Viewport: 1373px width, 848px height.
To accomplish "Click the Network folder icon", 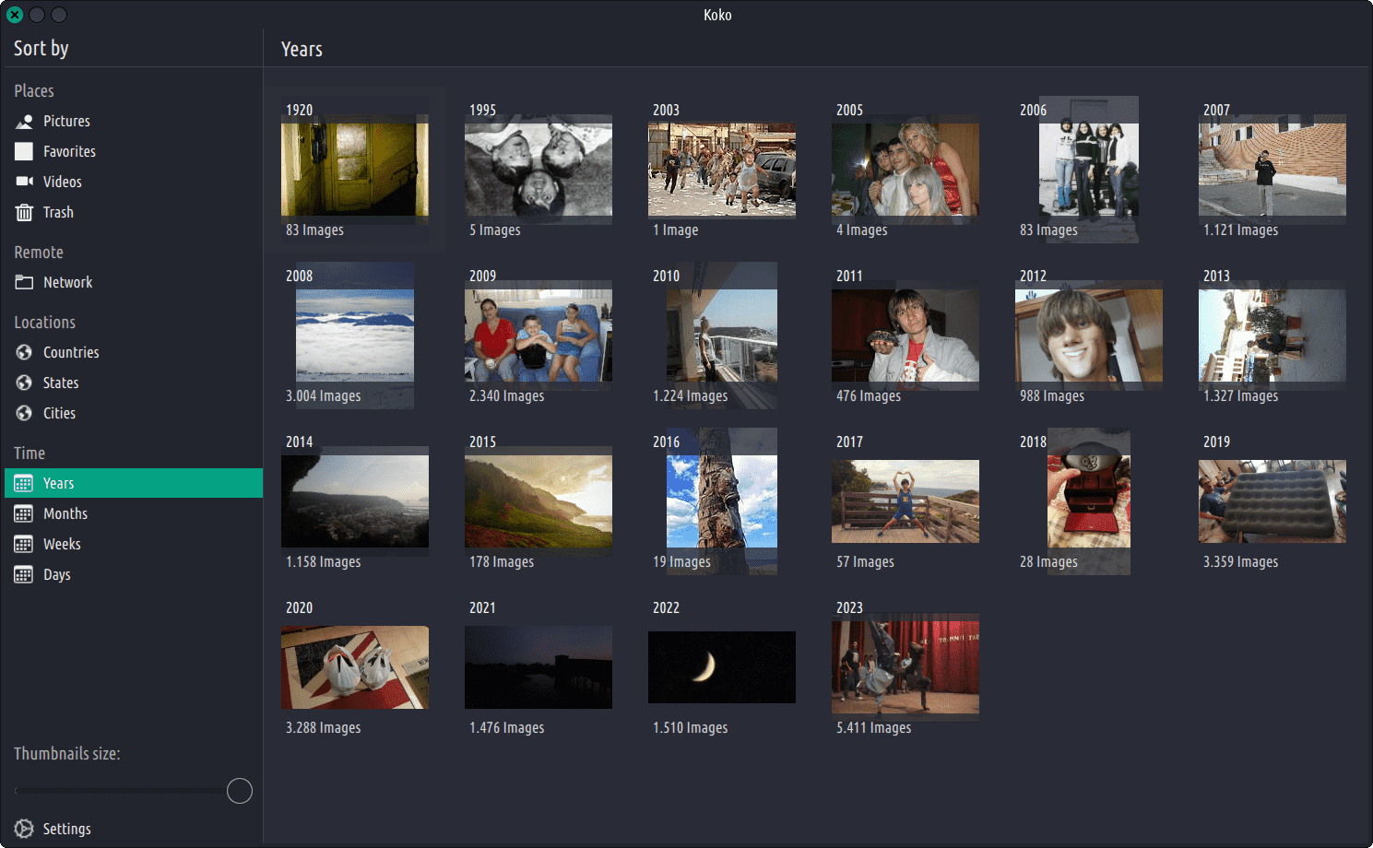I will click(x=24, y=283).
